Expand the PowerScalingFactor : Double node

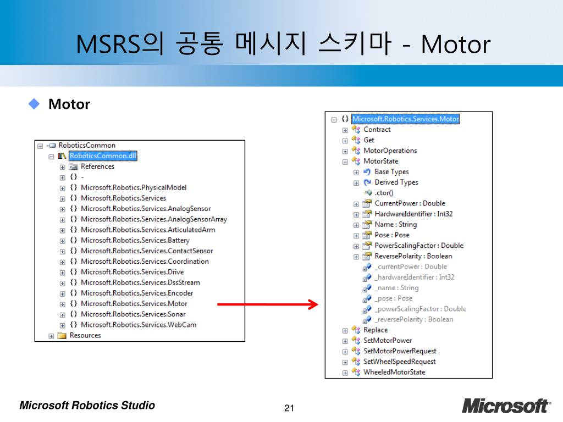tap(356, 247)
